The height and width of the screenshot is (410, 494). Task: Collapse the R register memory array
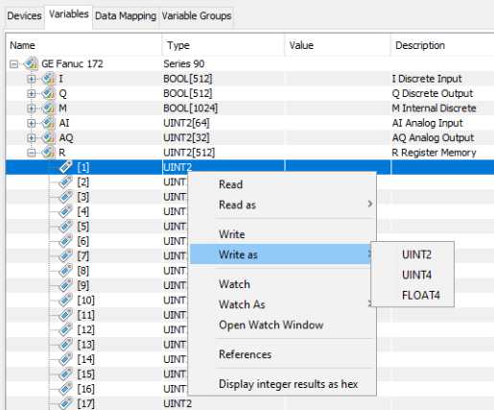click(x=32, y=153)
